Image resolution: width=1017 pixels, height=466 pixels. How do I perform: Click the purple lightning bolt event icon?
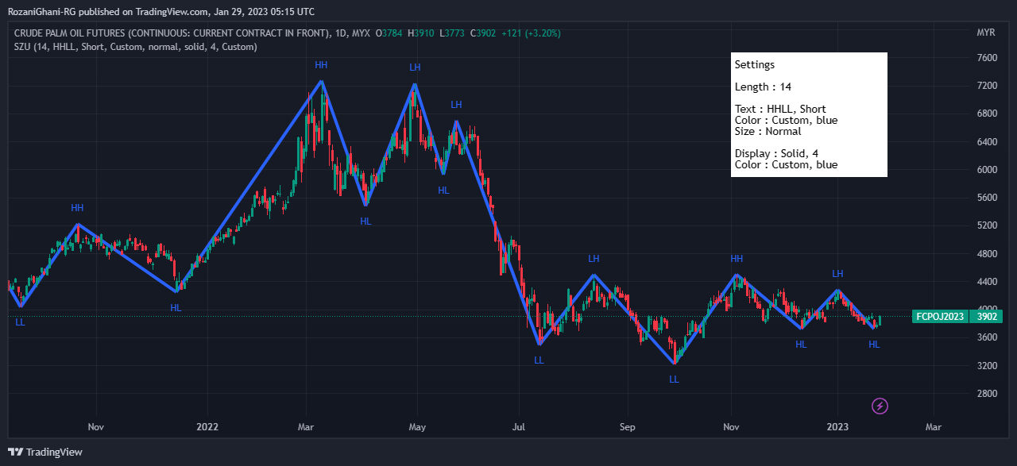880,406
